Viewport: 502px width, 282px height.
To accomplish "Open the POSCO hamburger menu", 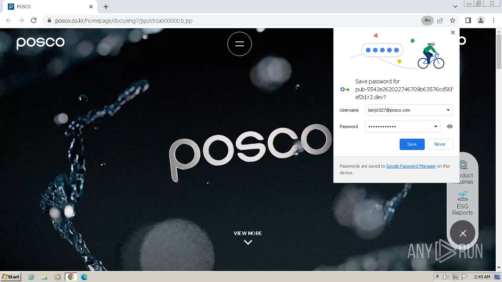I will point(240,44).
